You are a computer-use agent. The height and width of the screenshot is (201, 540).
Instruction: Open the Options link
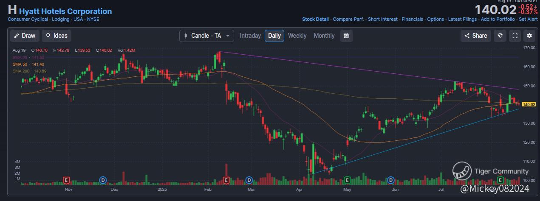point(435,19)
